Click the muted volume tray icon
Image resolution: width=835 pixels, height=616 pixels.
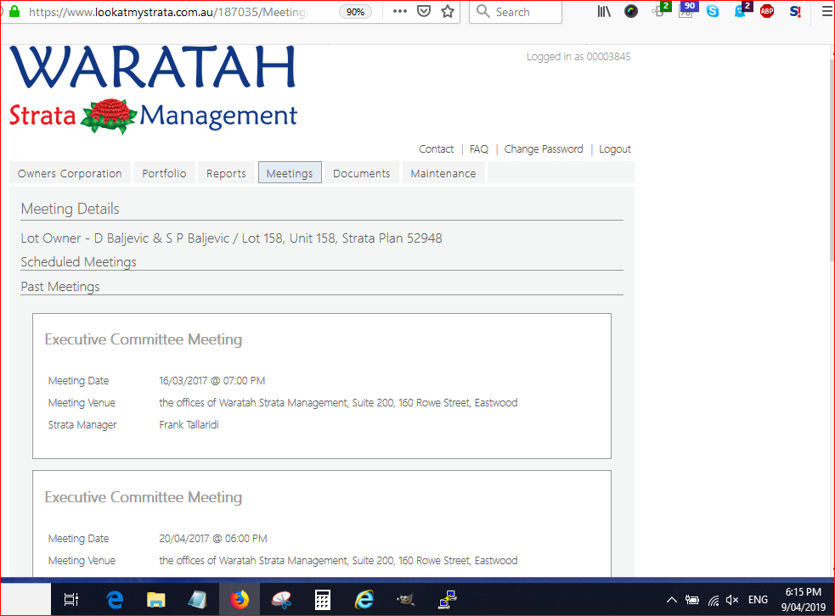(732, 600)
